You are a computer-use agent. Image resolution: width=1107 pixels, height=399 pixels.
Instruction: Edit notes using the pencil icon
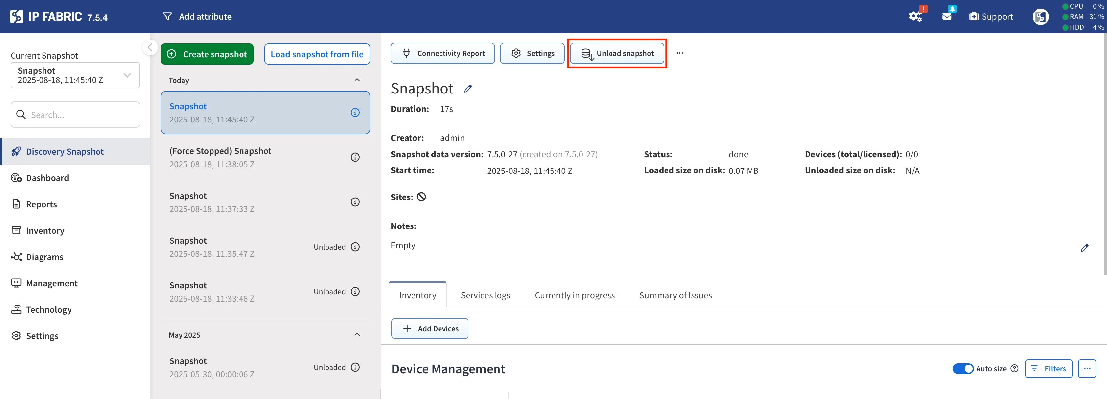pyautogui.click(x=1084, y=248)
